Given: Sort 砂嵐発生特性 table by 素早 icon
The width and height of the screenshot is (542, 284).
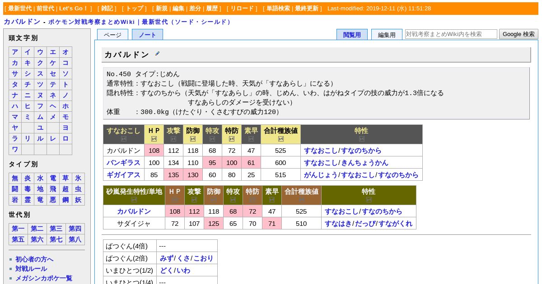Looking at the screenshot, I should [x=272, y=200].
